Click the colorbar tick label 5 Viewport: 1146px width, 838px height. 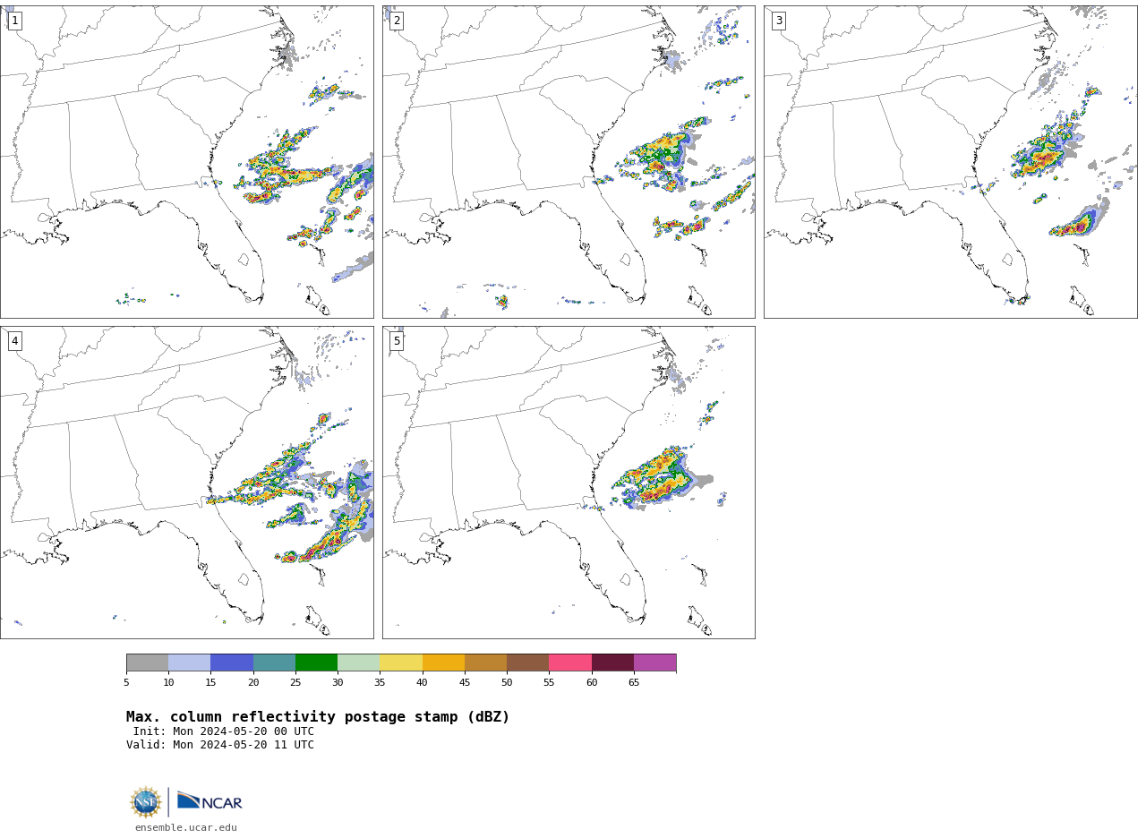pos(126,683)
